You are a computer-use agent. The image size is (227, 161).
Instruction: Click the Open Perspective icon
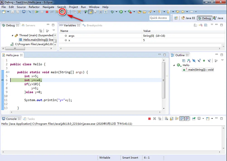pyautogui.click(x=176, y=18)
